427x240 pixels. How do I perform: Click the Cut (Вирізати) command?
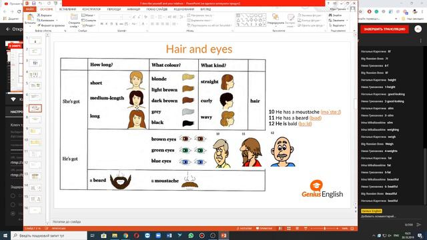(x=45, y=15)
